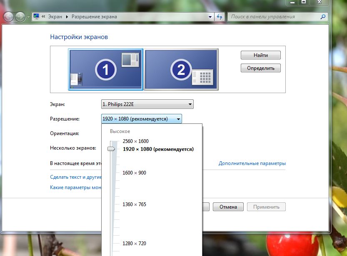347x256 pixels.
Task: Expand the address bar history dropdown
Action: point(210,17)
